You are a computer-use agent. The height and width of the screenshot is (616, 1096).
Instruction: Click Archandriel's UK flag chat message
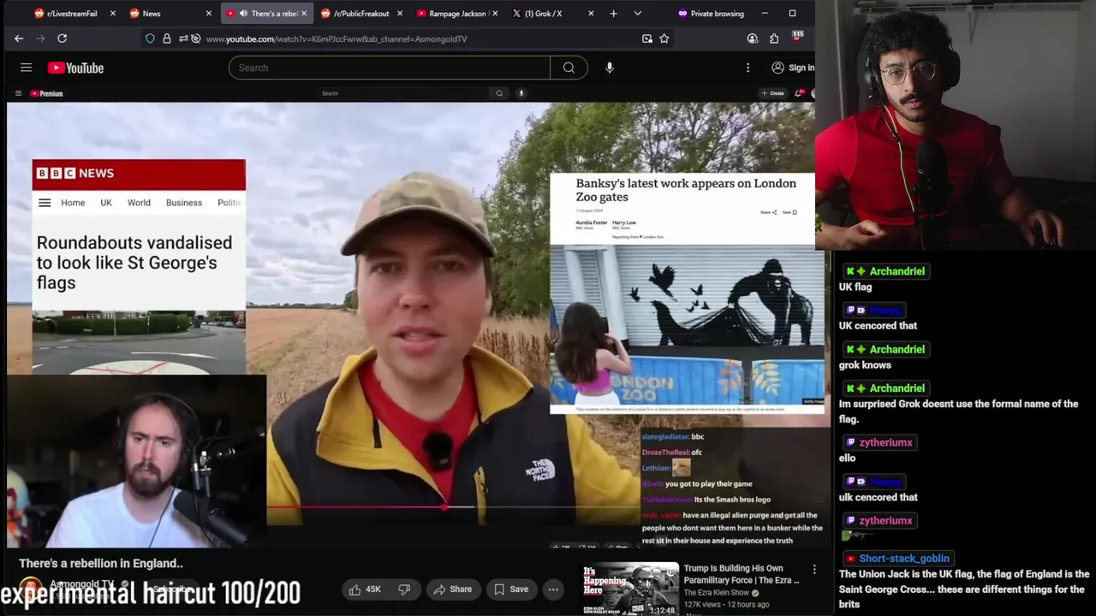tap(855, 287)
